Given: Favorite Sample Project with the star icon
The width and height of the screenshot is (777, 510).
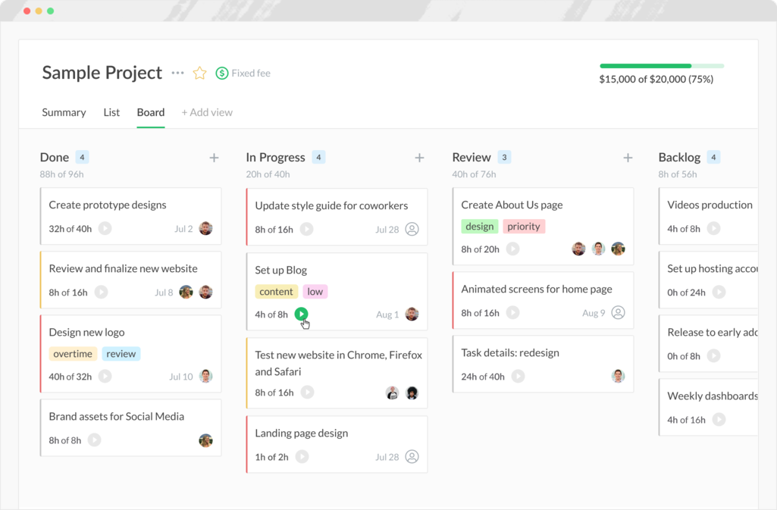Looking at the screenshot, I should click(x=199, y=73).
